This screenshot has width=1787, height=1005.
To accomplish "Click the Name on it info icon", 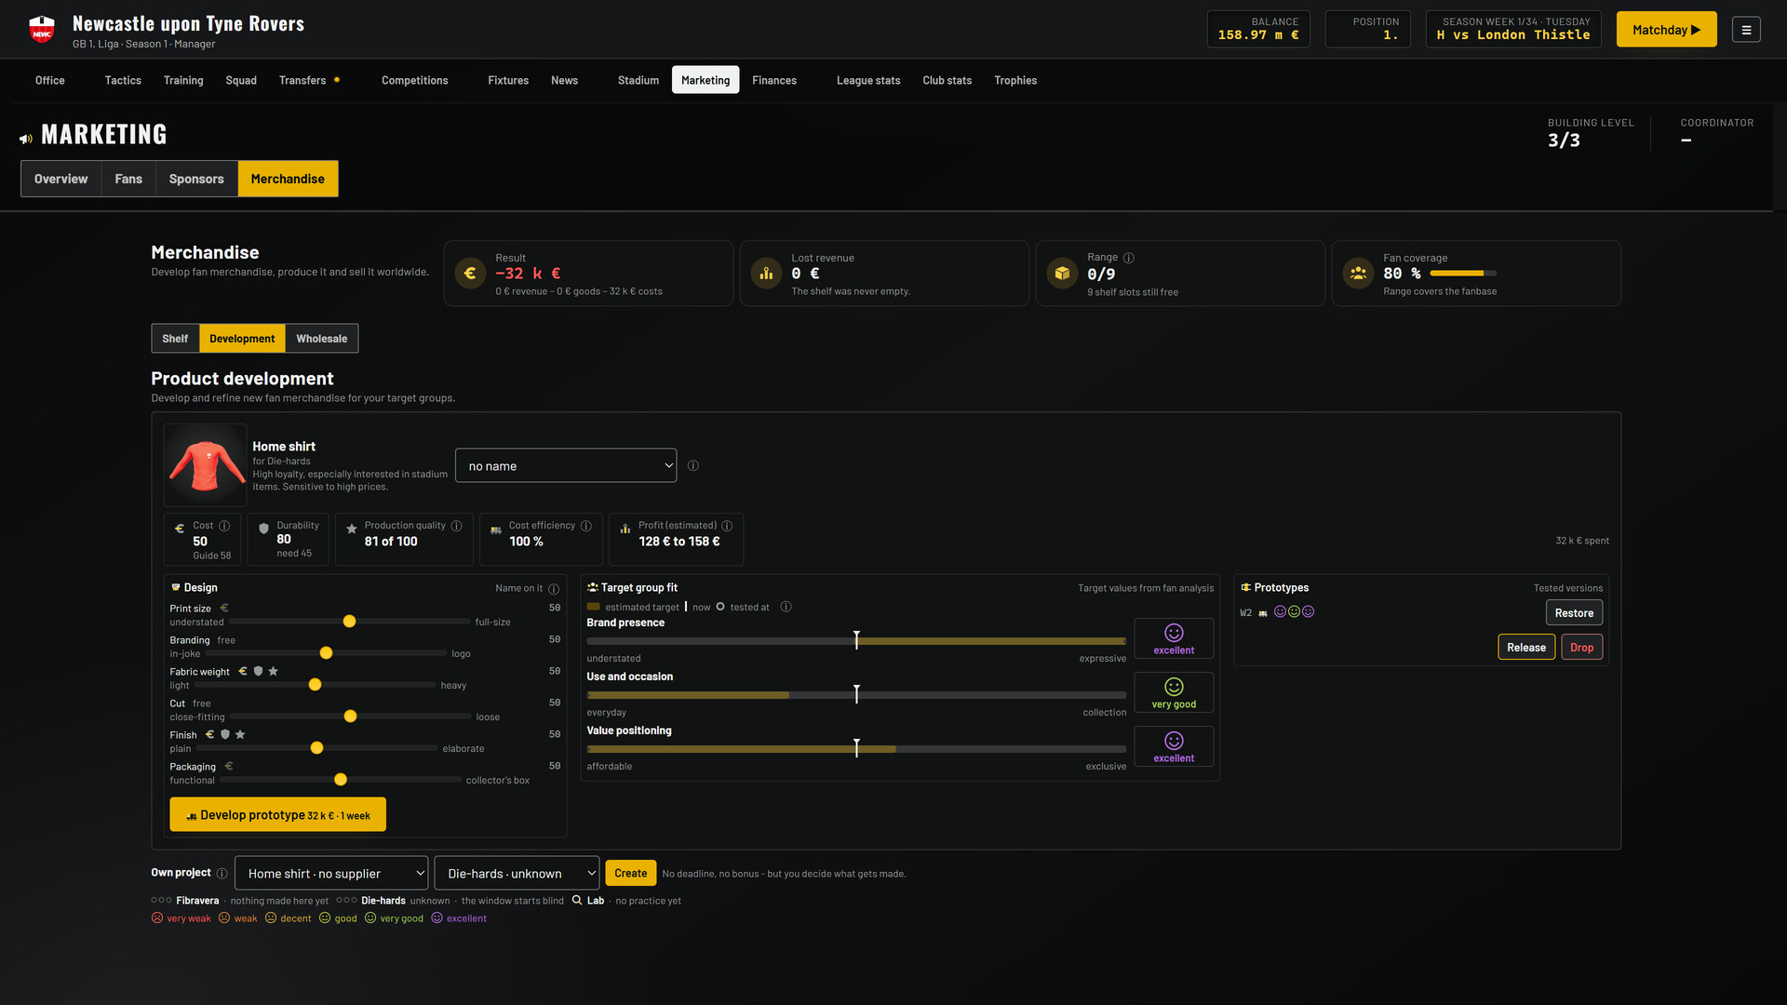I will [x=554, y=589].
